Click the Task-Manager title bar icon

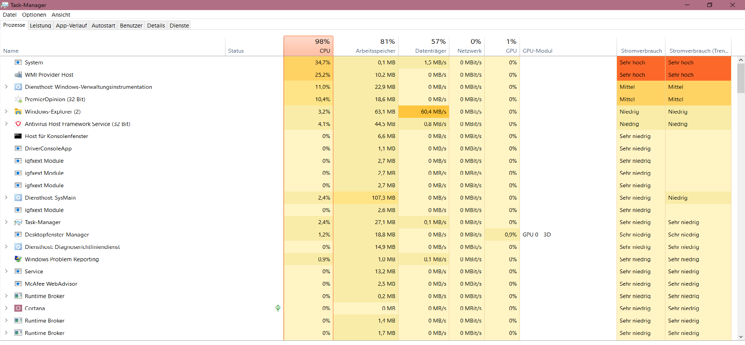(x=5, y=5)
